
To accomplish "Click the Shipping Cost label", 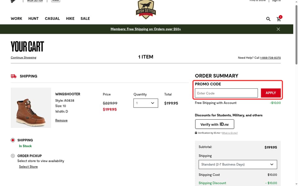I will pyautogui.click(x=209, y=175).
